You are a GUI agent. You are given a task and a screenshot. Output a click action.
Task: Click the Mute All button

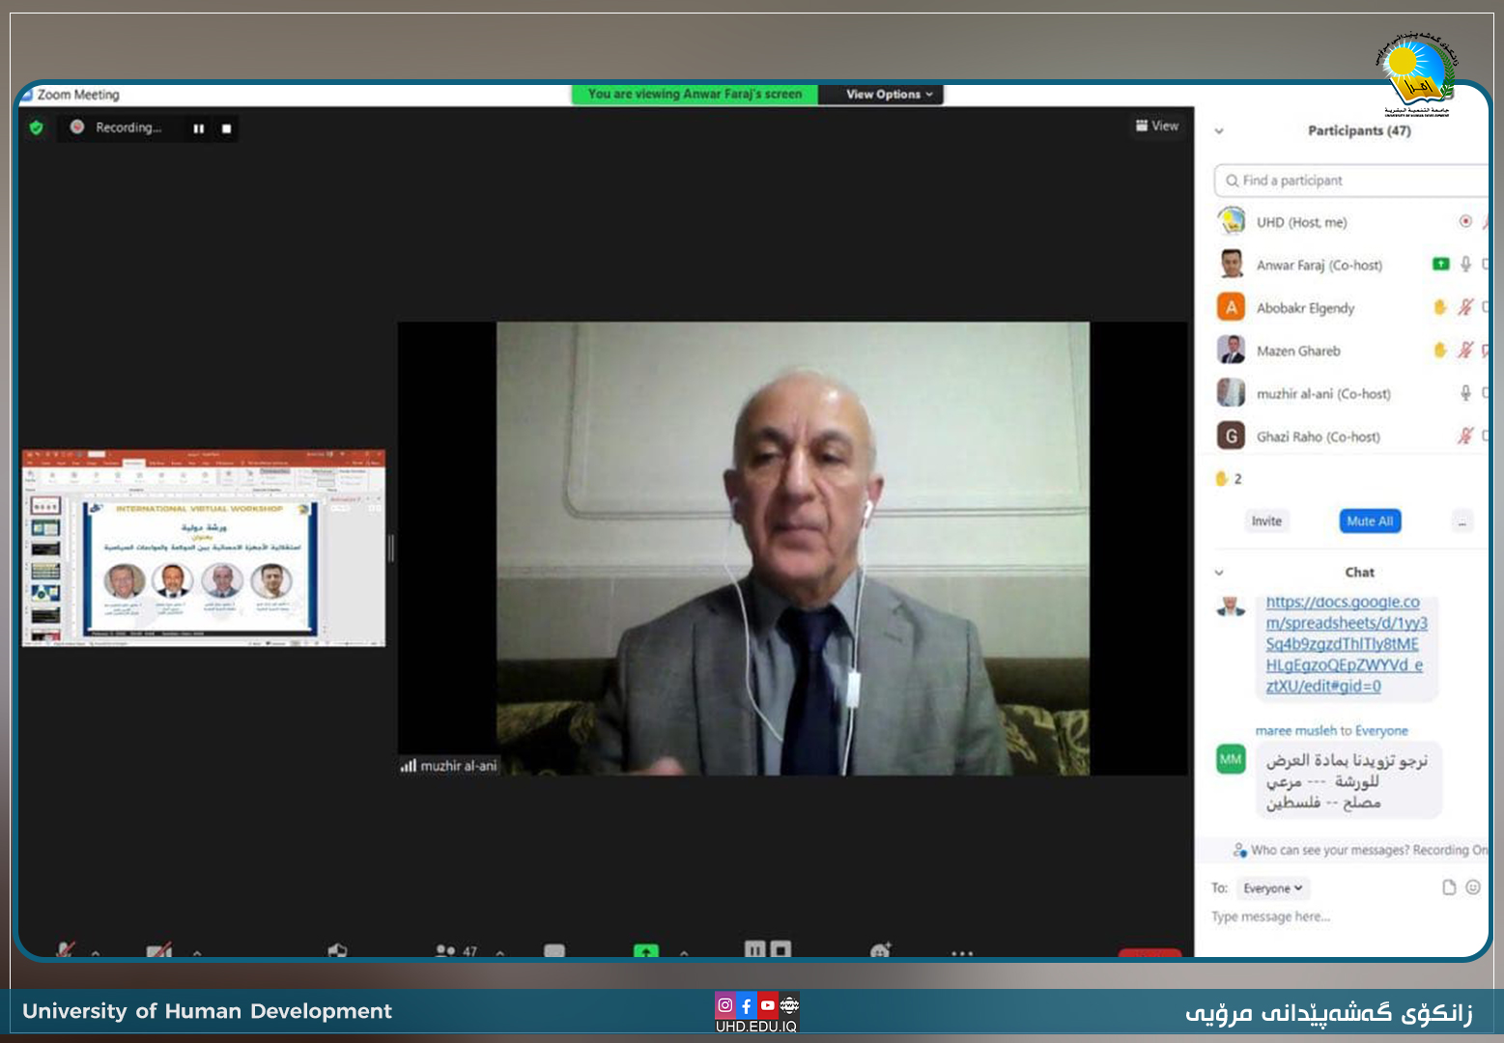click(1370, 521)
